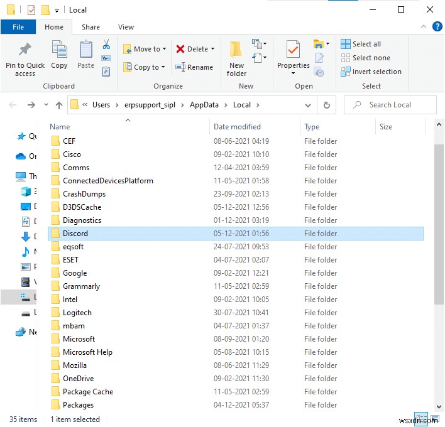Select the Mozilla folder
445x427 pixels.
(x=236, y=365)
